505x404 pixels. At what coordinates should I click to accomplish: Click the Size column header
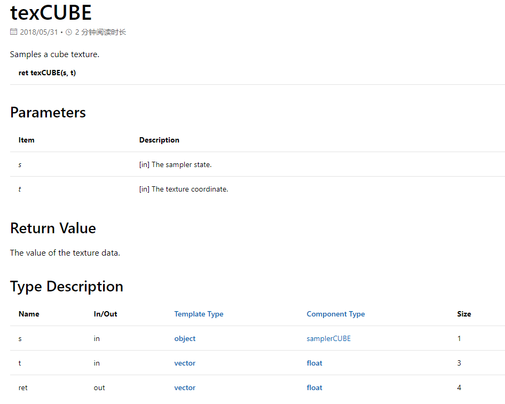(464, 314)
